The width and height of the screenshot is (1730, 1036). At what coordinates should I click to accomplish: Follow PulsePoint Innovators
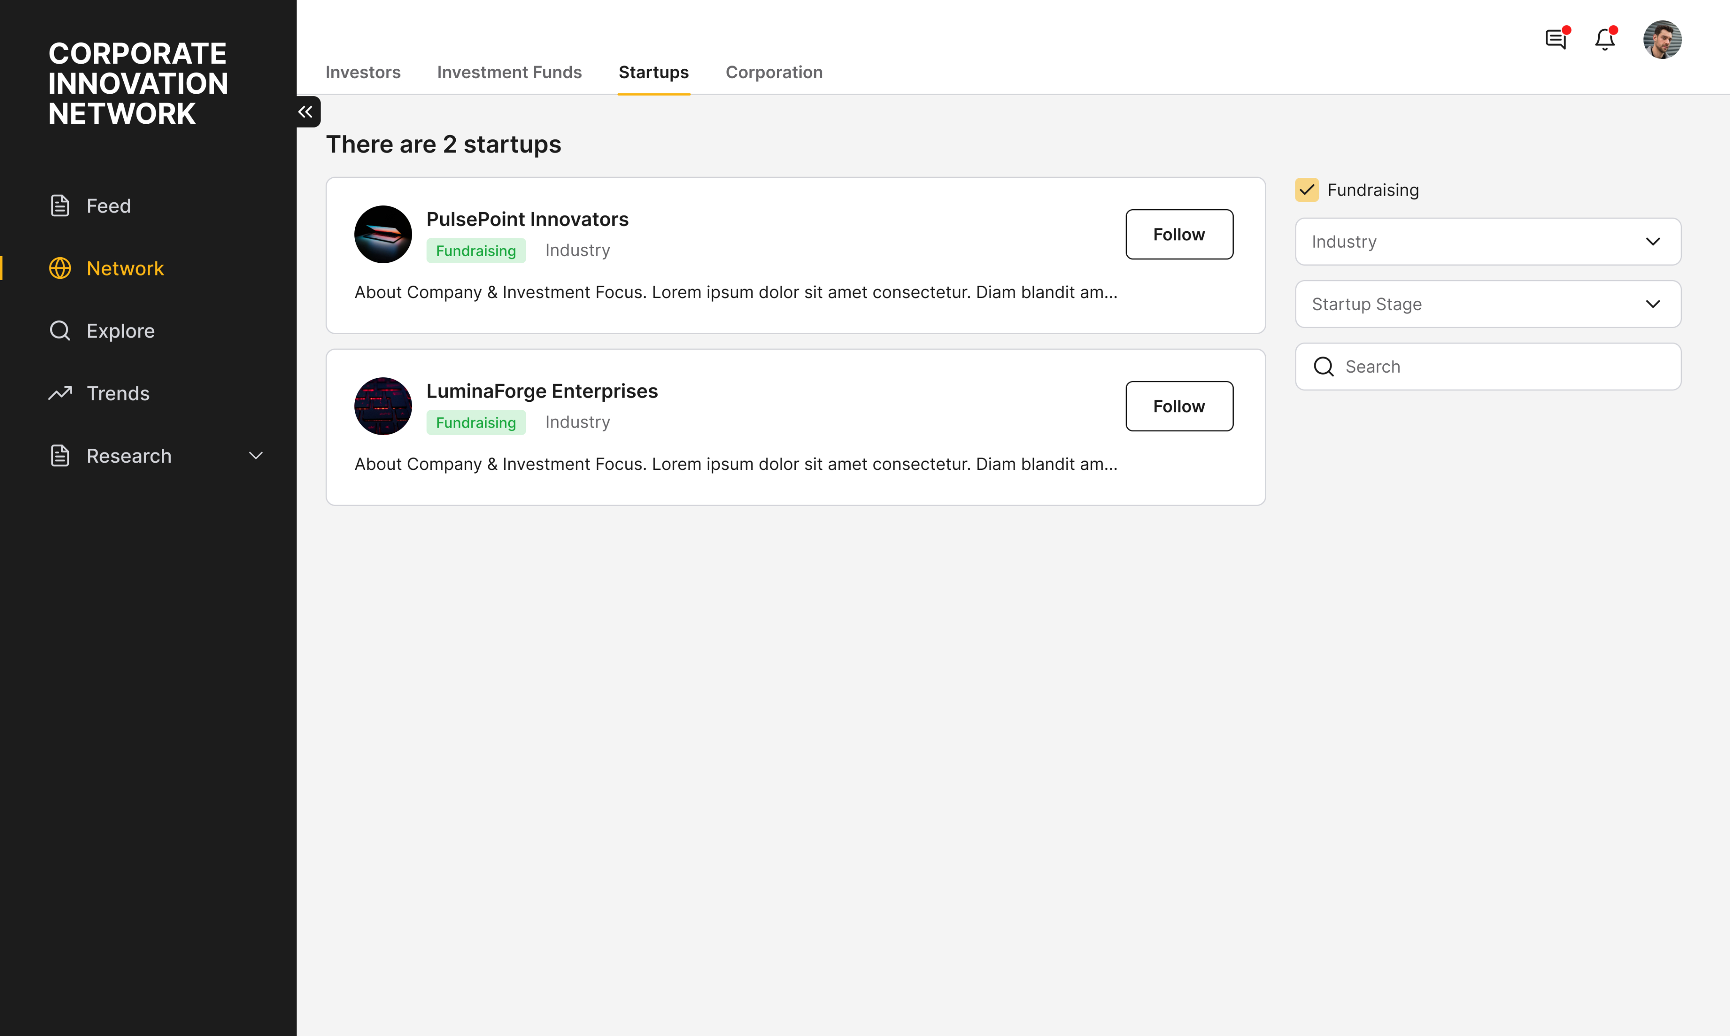[x=1179, y=234]
